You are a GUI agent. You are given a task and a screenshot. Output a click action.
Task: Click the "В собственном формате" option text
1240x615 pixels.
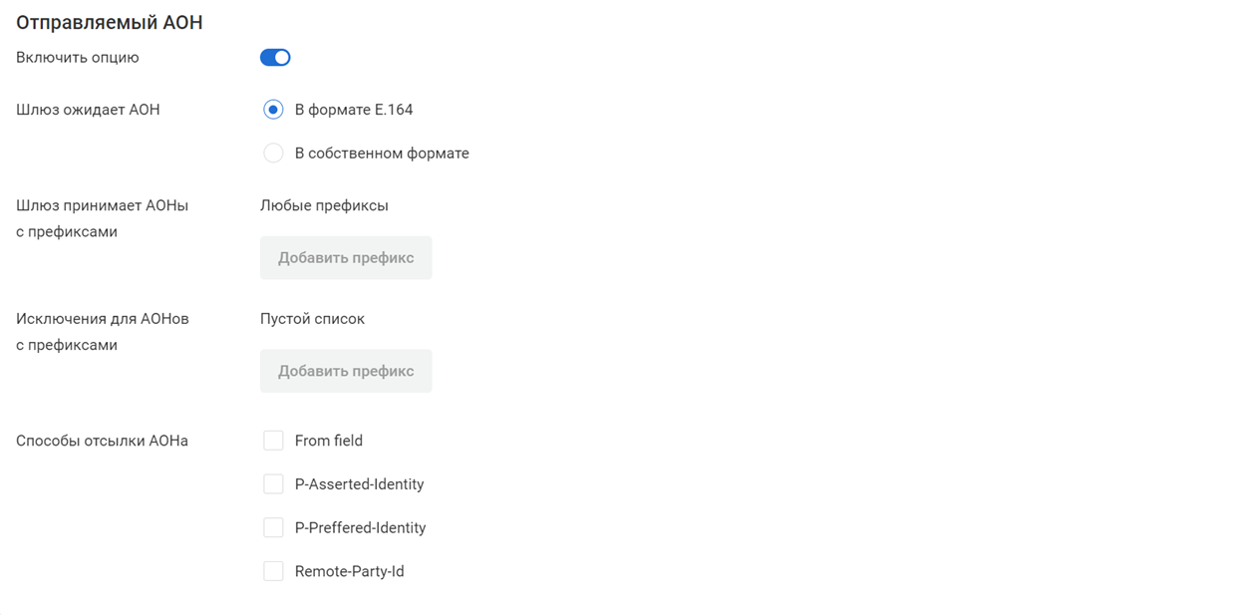coord(382,154)
